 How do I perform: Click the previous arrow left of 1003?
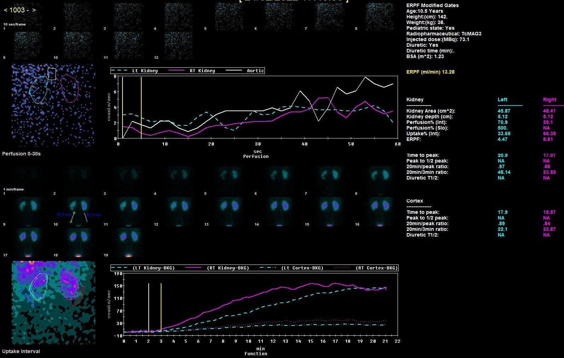(5, 10)
